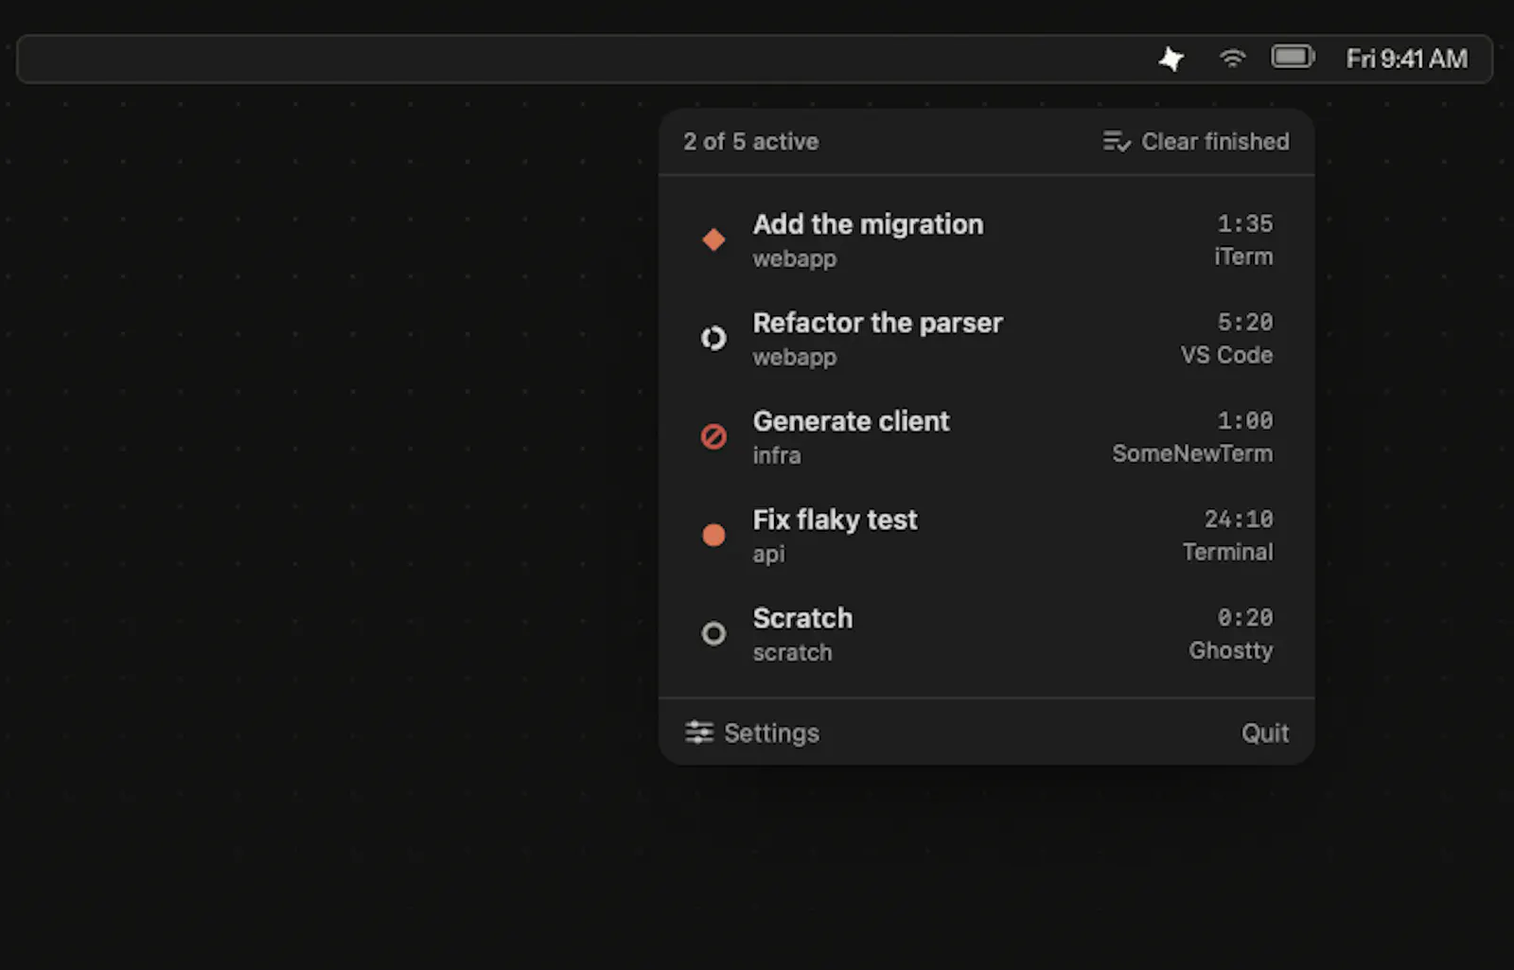This screenshot has width=1514, height=970.
Task: Open the clock showing Fri 9:41 AM
Action: 1407,59
